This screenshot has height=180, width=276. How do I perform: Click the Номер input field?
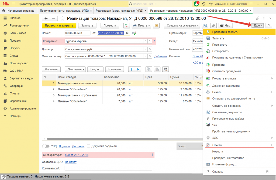[77, 33]
